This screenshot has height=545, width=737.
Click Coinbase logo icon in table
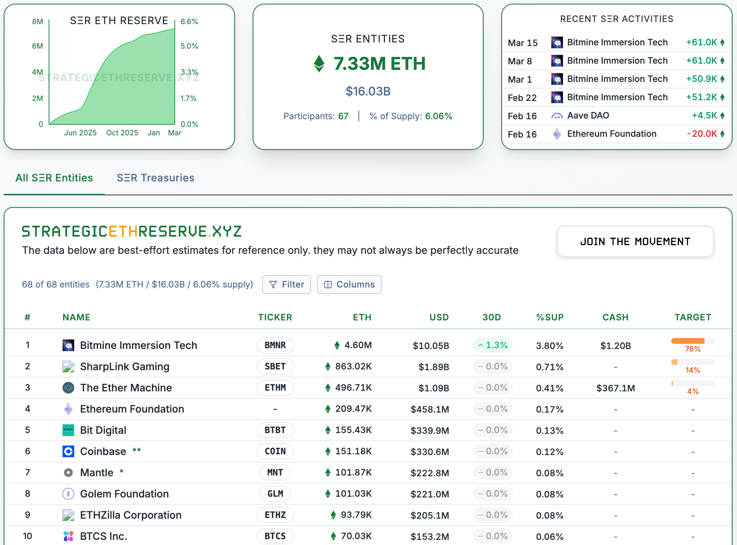pyautogui.click(x=68, y=451)
